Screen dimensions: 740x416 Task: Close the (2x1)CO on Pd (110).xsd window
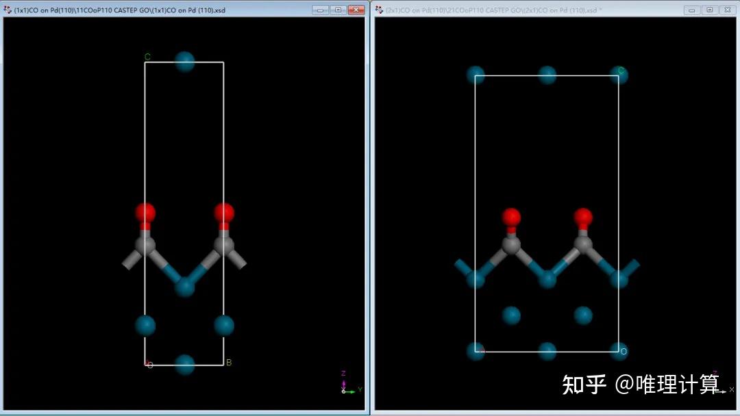click(x=728, y=10)
